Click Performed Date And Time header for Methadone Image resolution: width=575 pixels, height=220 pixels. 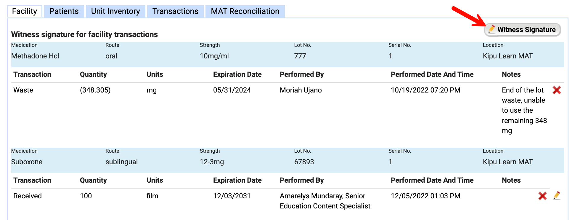pos(432,74)
